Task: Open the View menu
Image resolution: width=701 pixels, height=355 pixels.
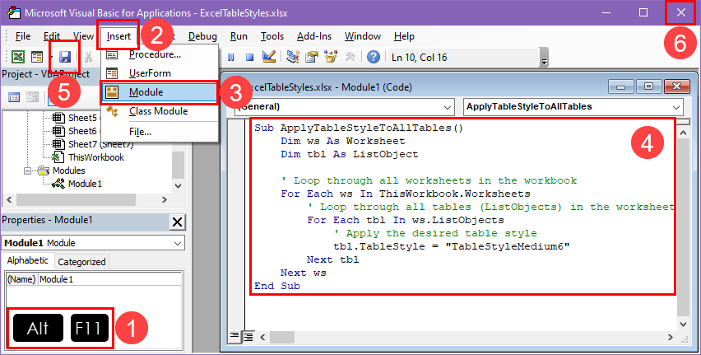Action: [84, 36]
